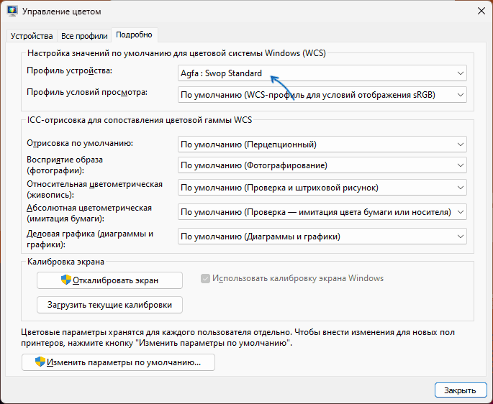Switch to the Все профили tab
The width and height of the screenshot is (493, 404).
coord(84,36)
